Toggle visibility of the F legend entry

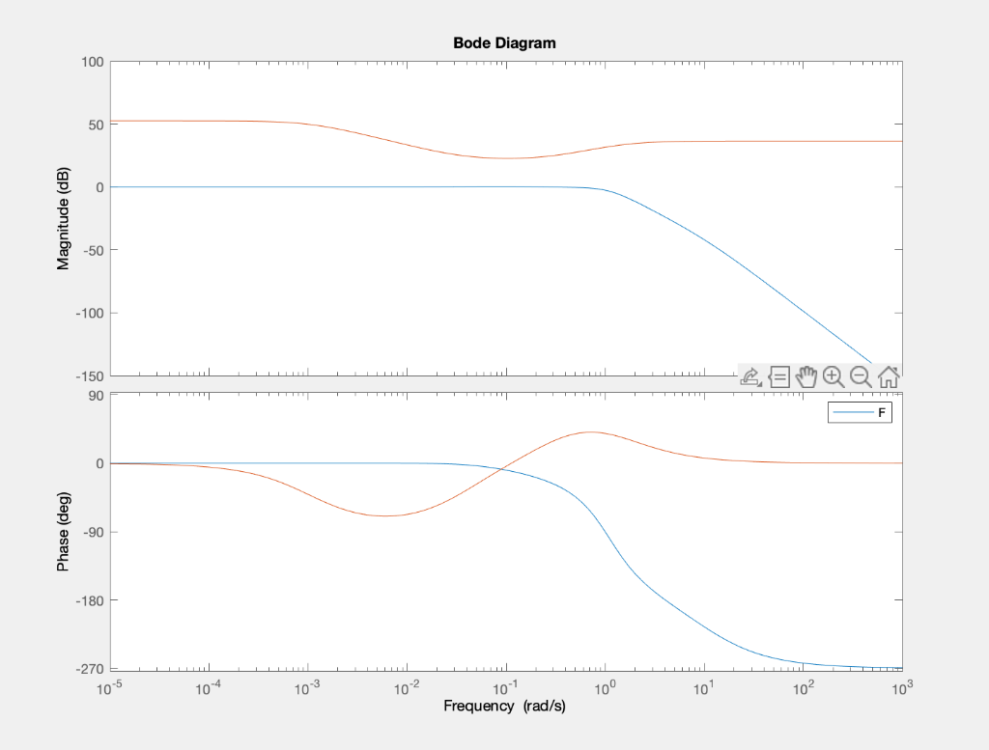pyautogui.click(x=860, y=412)
